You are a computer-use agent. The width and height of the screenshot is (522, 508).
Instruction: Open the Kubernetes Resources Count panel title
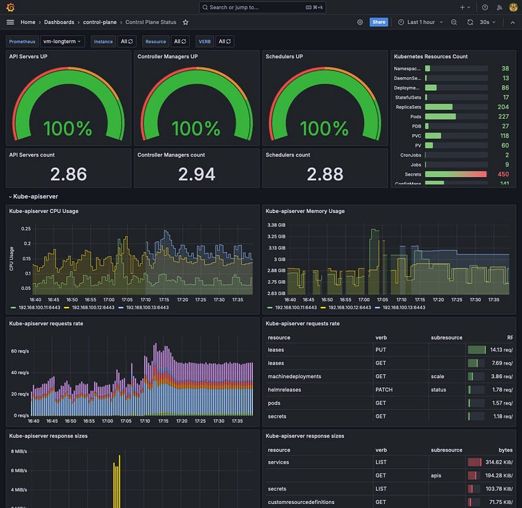tap(431, 57)
